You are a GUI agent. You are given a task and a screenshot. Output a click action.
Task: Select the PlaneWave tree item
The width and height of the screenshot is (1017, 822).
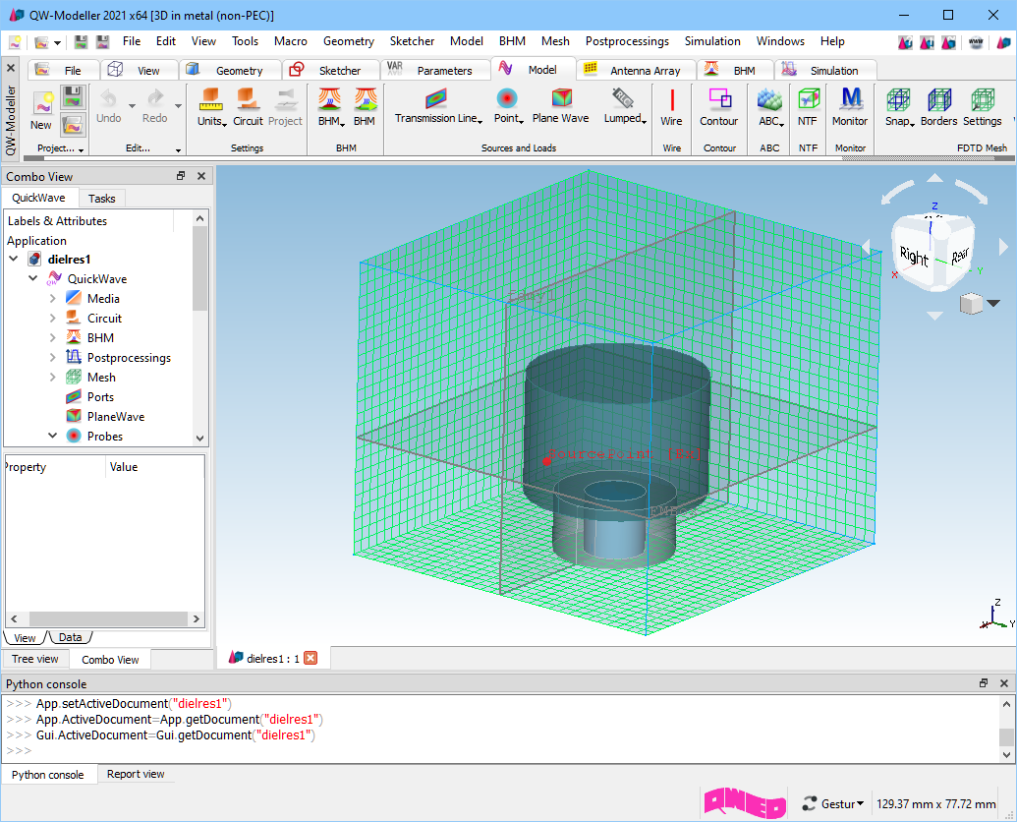tap(115, 417)
